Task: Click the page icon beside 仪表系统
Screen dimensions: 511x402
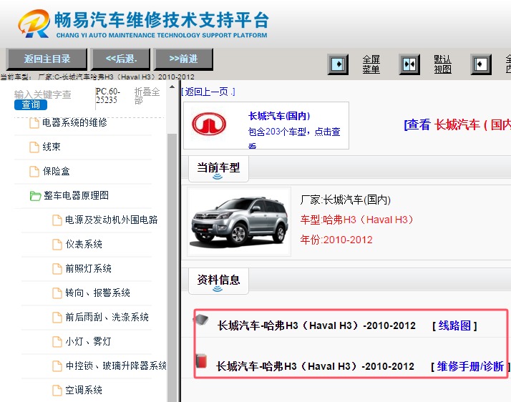Action: click(x=57, y=245)
